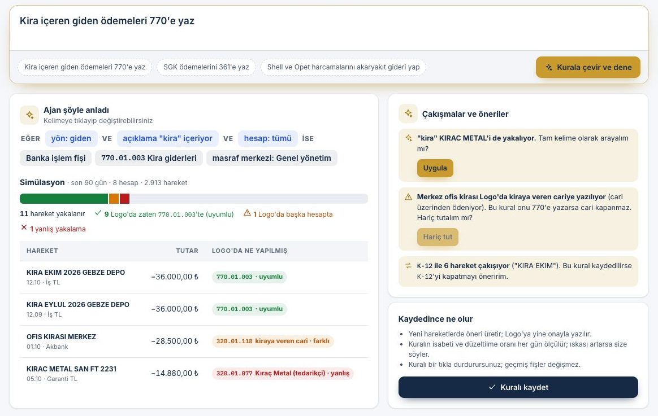Screen dimensions: 658x416
Task: Click the sparkle icon beside Çakışmalar ve öneriler
Action: 408,113
